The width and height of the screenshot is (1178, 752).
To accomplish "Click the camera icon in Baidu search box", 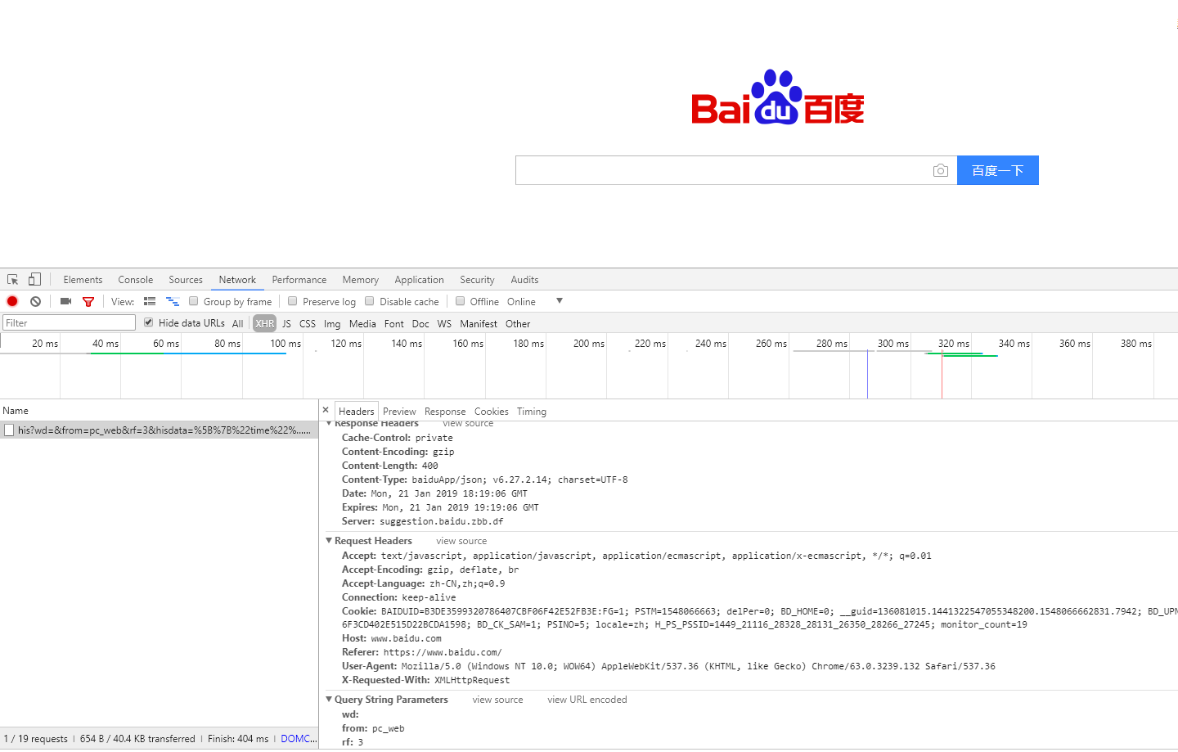I will coord(940,169).
